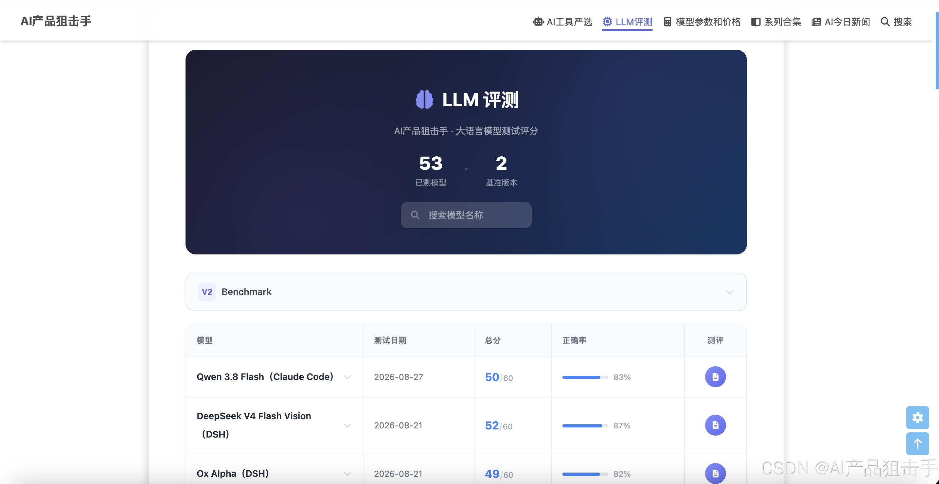Expand the Ox Alpha (DSH) row chevron
This screenshot has width=939, height=484.
tap(347, 474)
